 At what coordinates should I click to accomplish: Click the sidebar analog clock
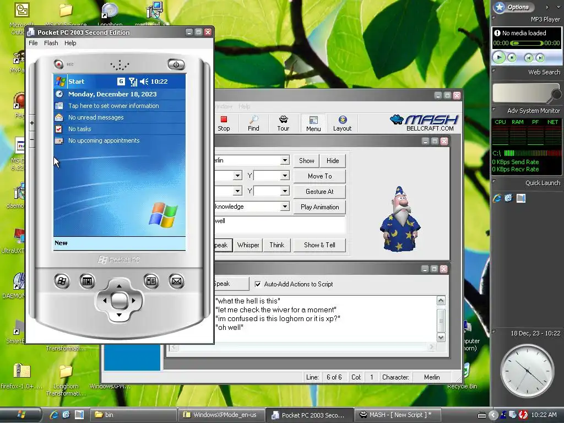pos(527,371)
